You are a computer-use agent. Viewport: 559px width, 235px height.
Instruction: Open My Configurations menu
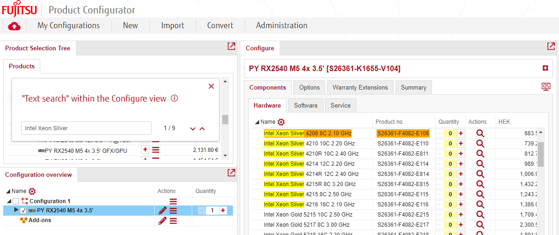68,25
